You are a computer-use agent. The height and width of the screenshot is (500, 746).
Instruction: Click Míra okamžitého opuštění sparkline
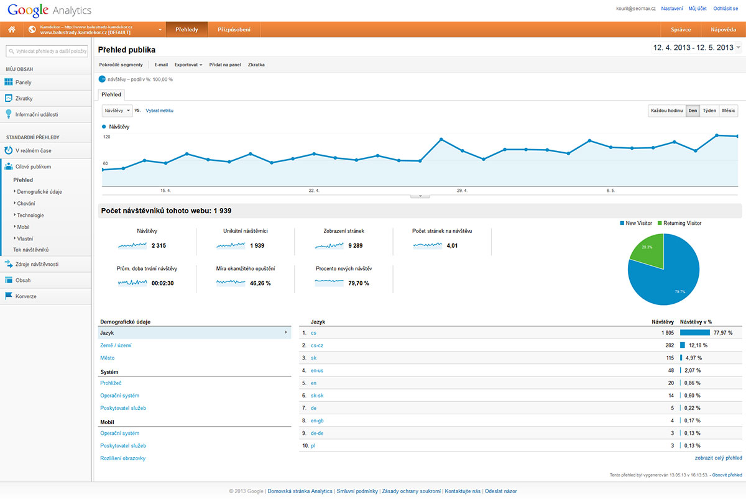coord(231,283)
